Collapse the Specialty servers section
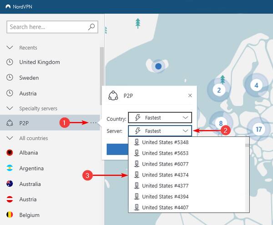This screenshot has height=225, width=273. click(10, 108)
